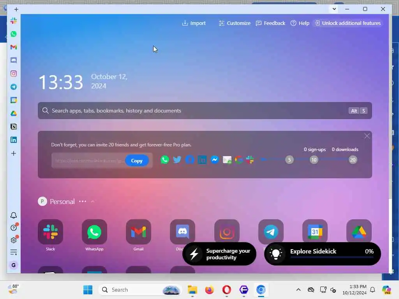Open Notion in the left sidebar
This screenshot has width=399, height=299.
click(14, 127)
